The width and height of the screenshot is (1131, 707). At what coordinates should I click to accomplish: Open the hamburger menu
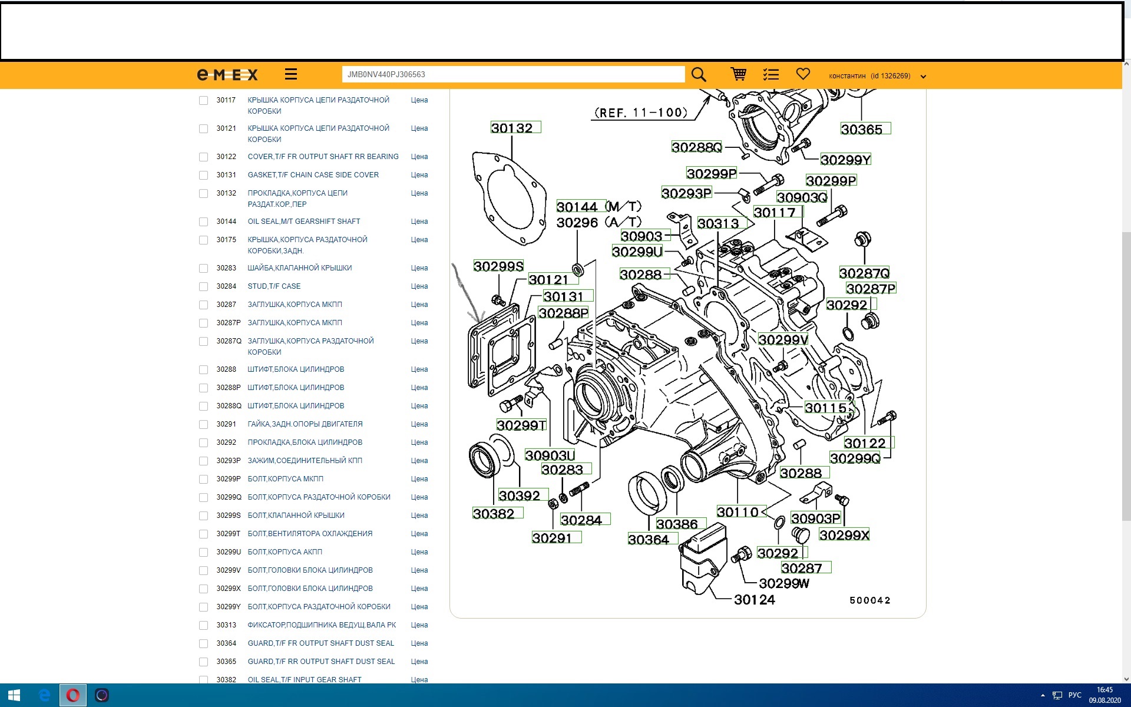[290, 74]
